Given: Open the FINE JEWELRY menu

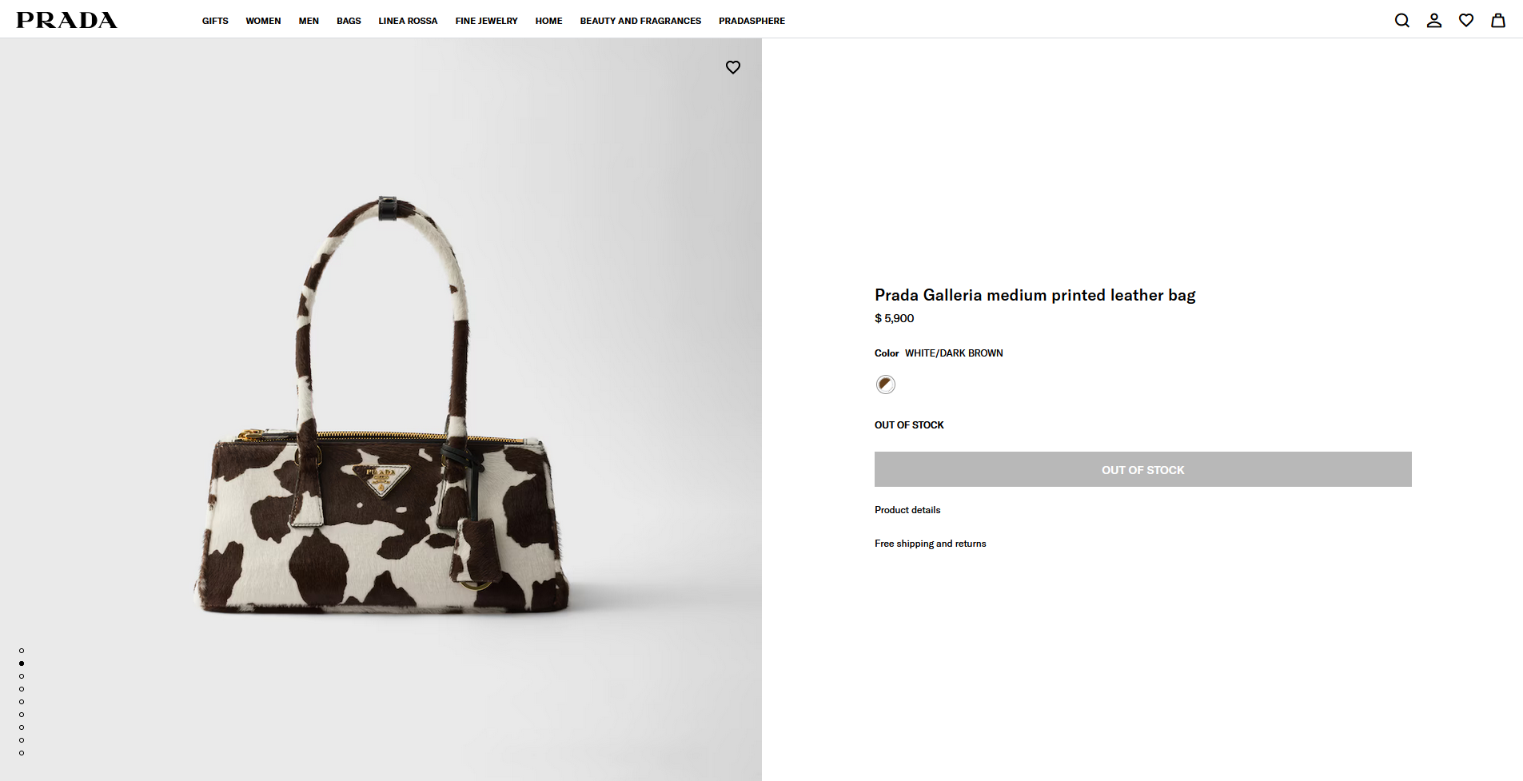Looking at the screenshot, I should (x=486, y=21).
